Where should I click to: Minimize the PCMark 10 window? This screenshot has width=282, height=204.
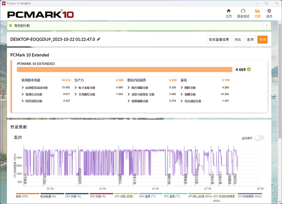click(256, 3)
